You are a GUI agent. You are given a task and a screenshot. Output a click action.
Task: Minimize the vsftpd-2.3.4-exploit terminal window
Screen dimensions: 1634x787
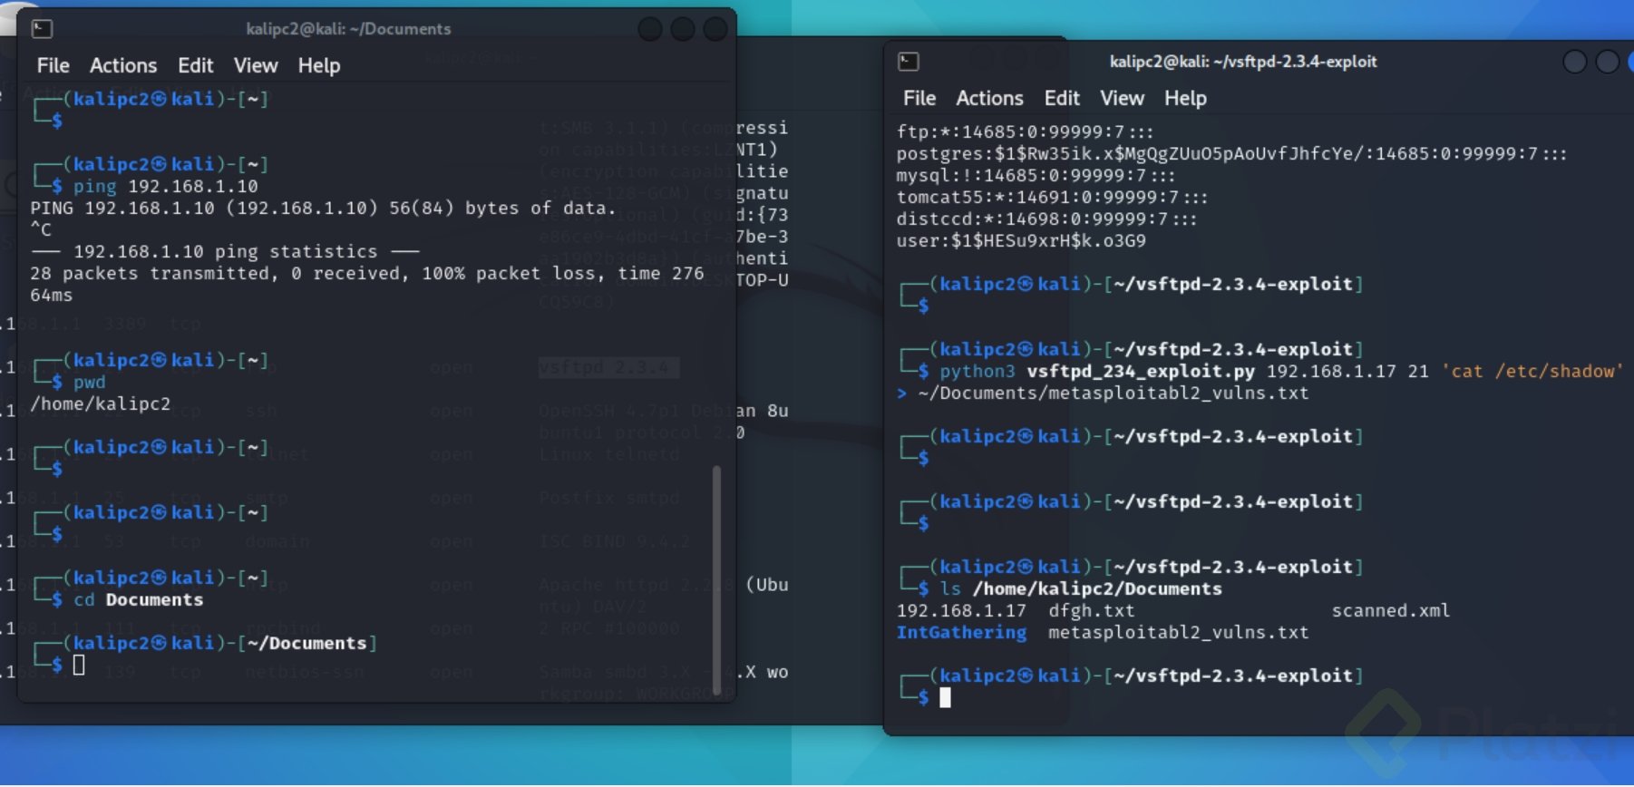(x=1575, y=62)
